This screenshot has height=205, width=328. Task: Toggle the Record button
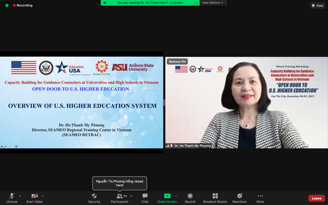point(190,196)
